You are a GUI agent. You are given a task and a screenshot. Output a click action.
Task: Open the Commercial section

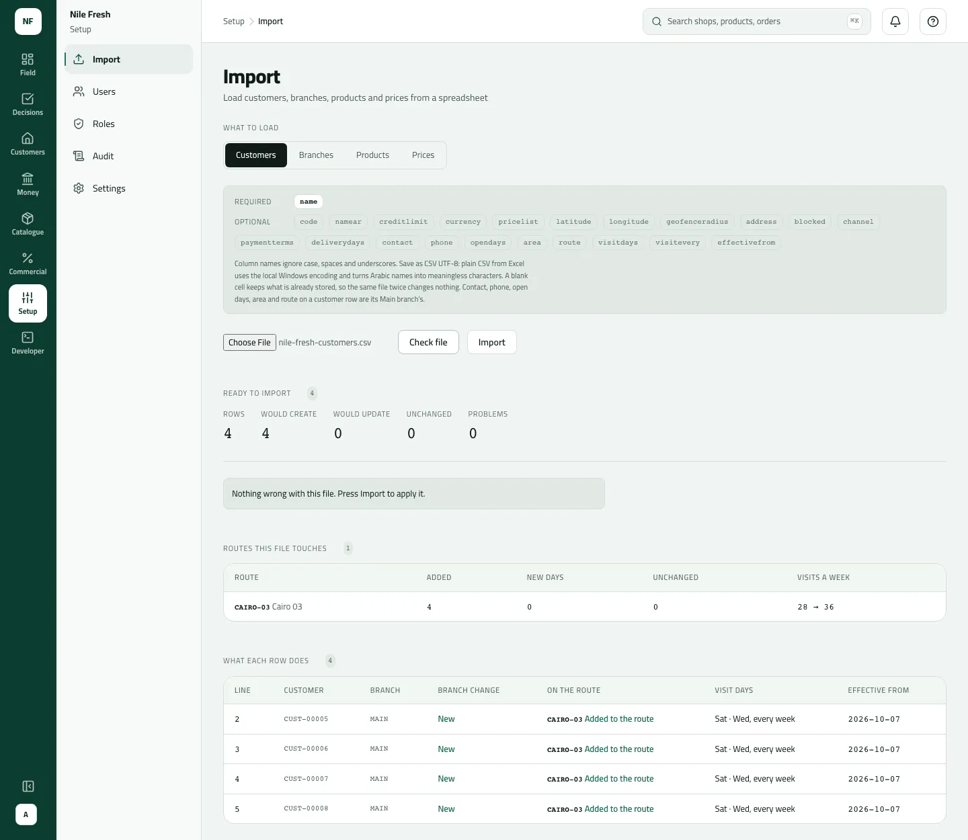(x=28, y=263)
